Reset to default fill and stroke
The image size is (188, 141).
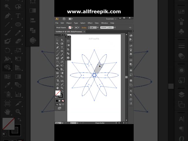[56, 97]
